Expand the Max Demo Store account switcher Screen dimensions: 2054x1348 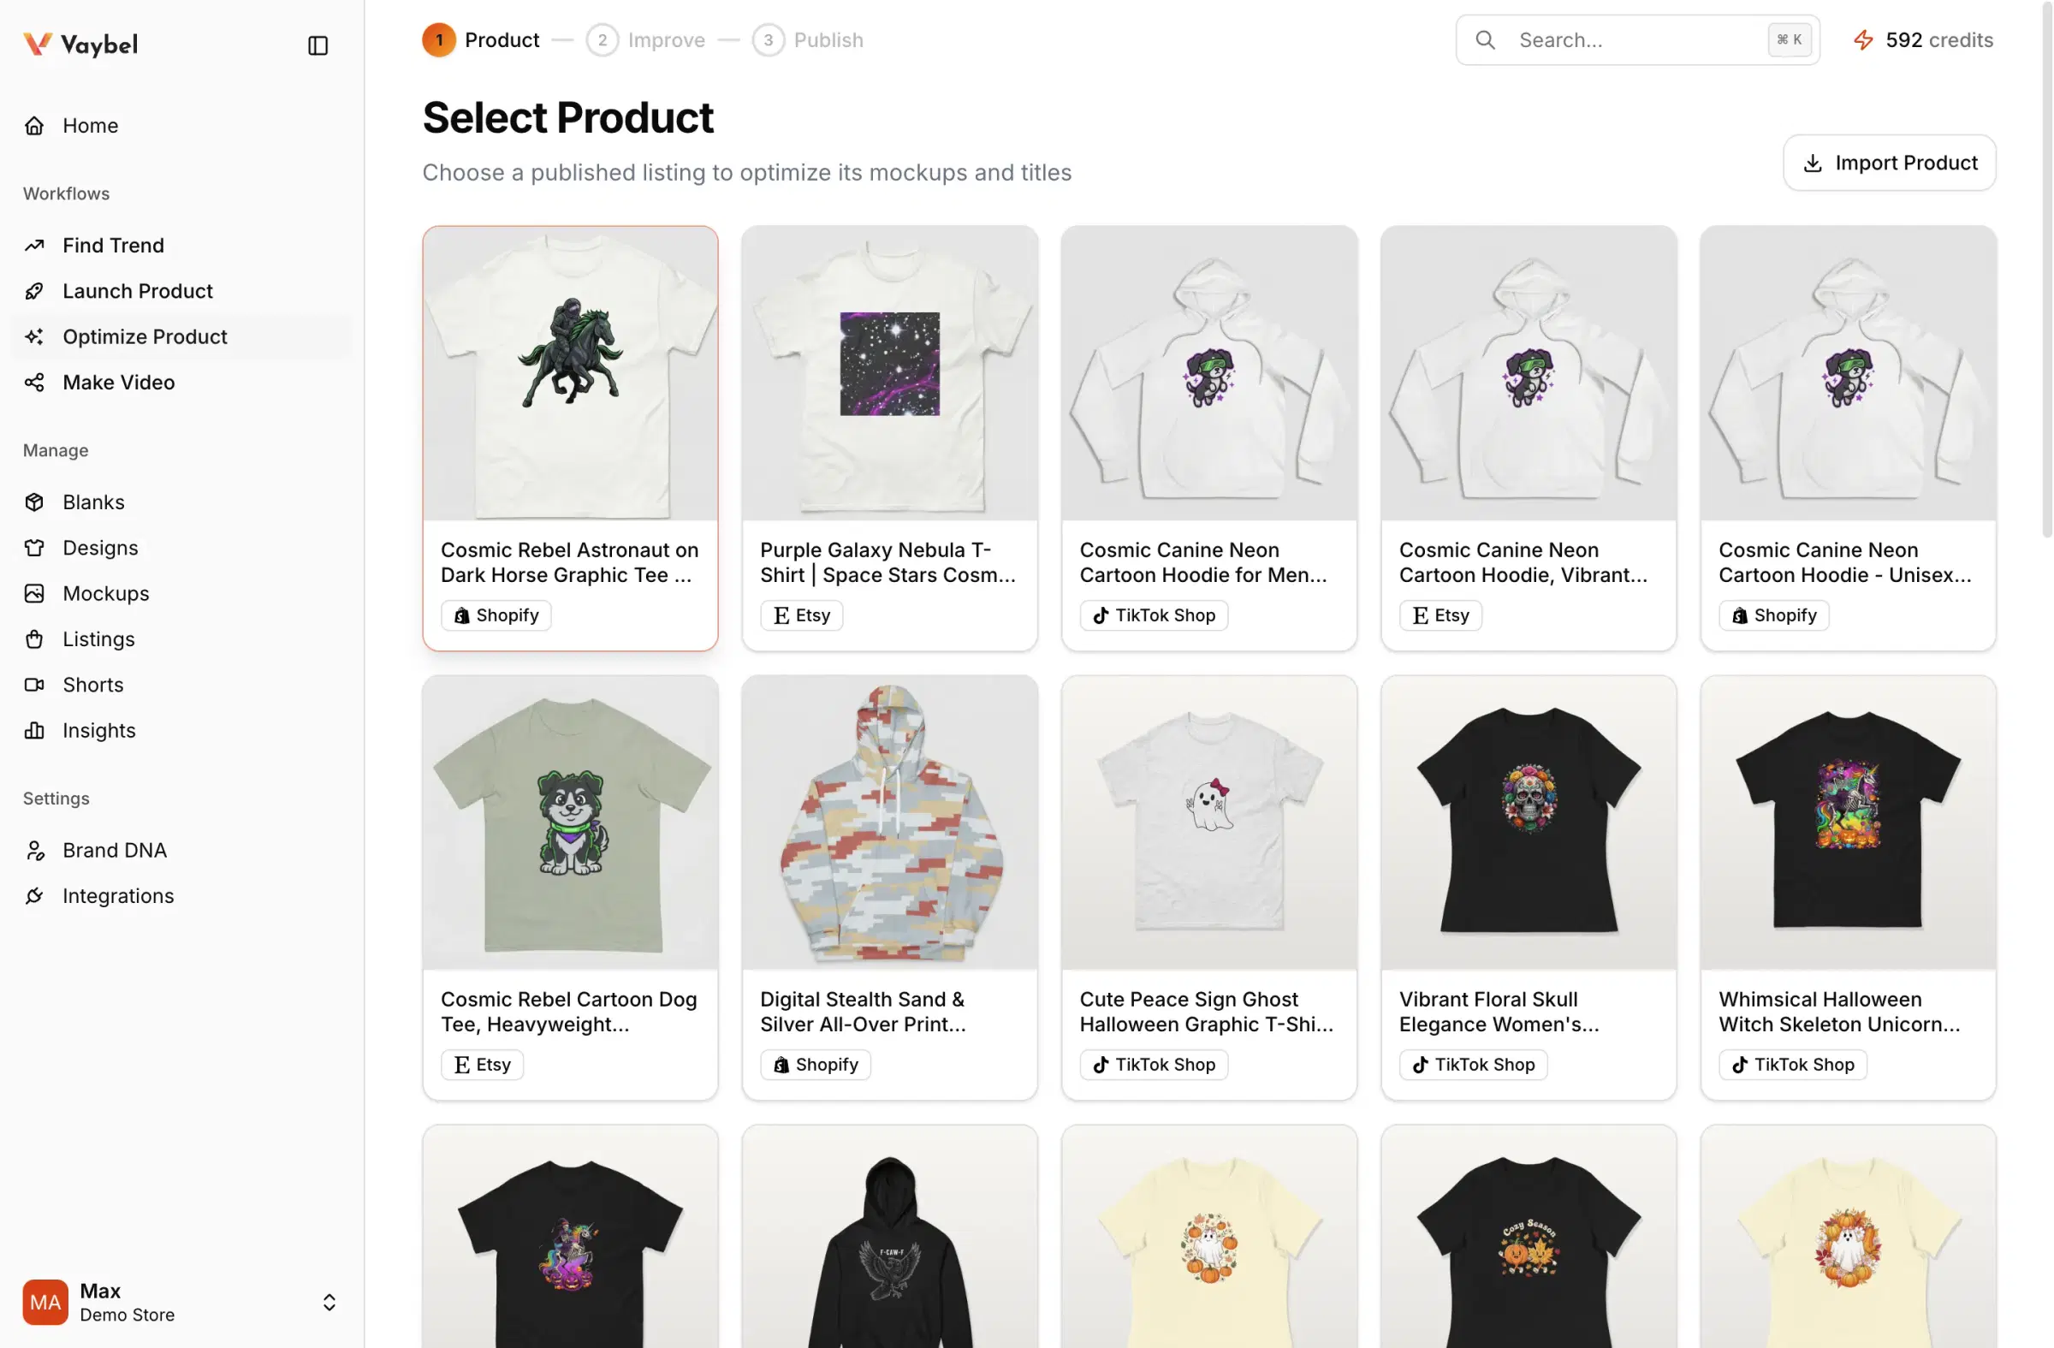(x=329, y=1302)
